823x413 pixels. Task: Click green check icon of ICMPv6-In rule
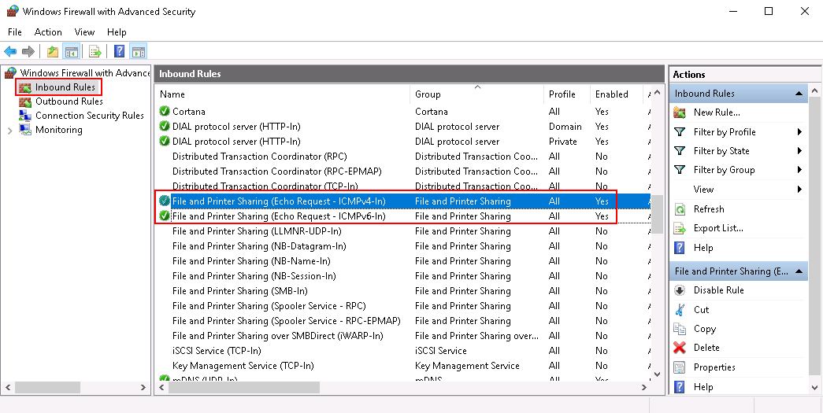[165, 216]
